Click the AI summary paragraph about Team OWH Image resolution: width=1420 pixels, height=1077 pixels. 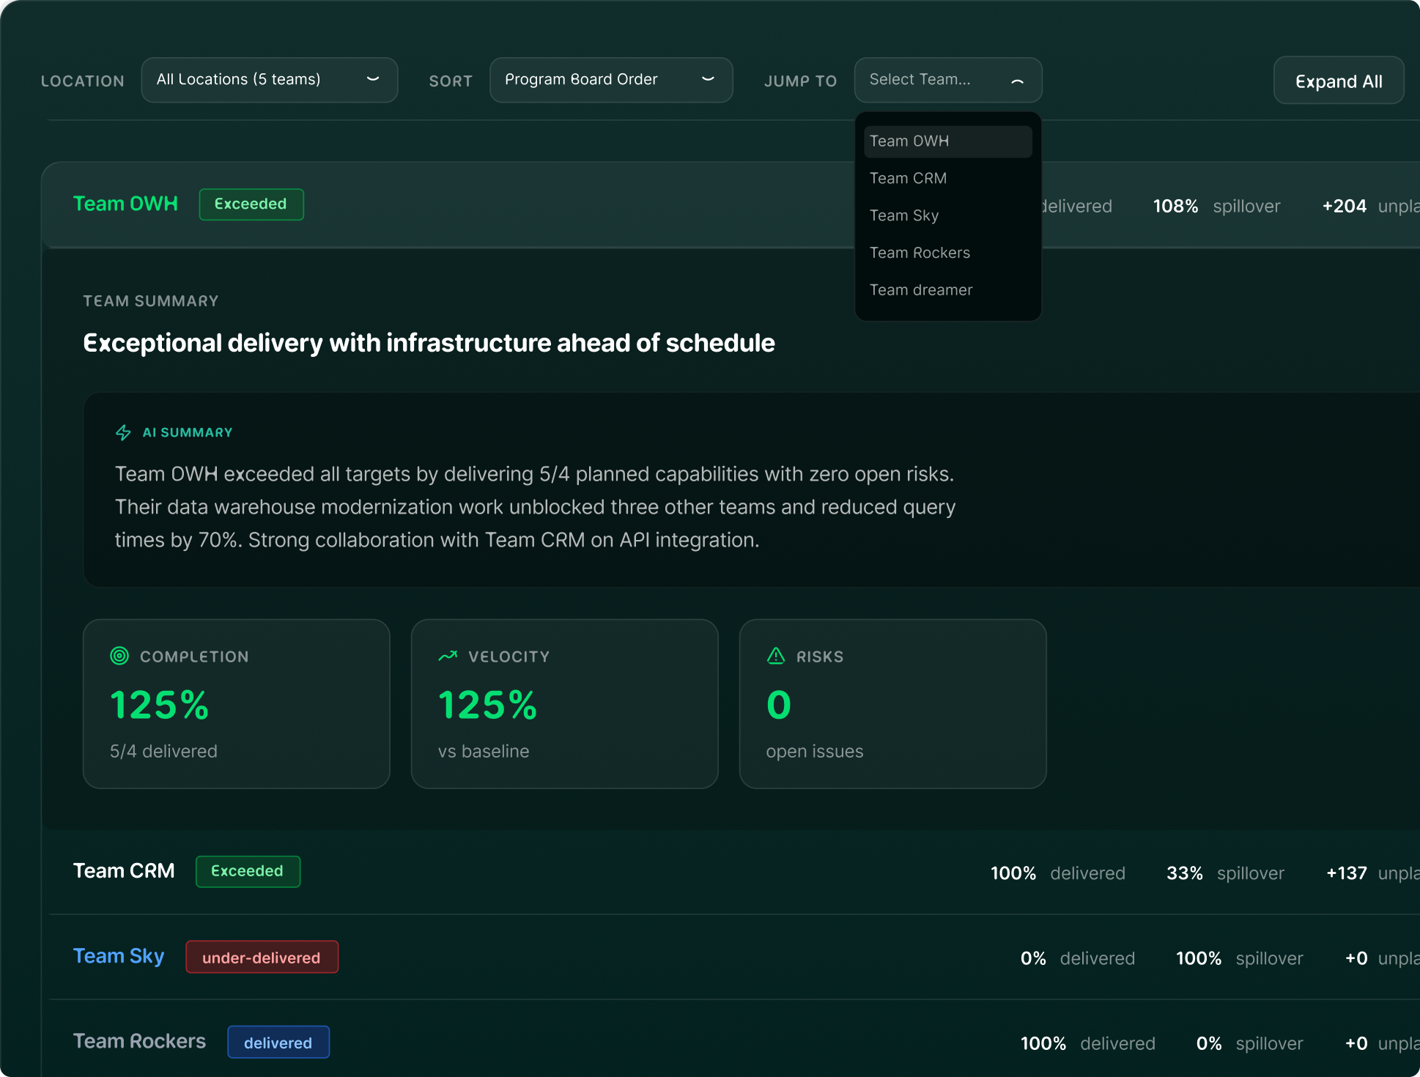click(x=536, y=507)
